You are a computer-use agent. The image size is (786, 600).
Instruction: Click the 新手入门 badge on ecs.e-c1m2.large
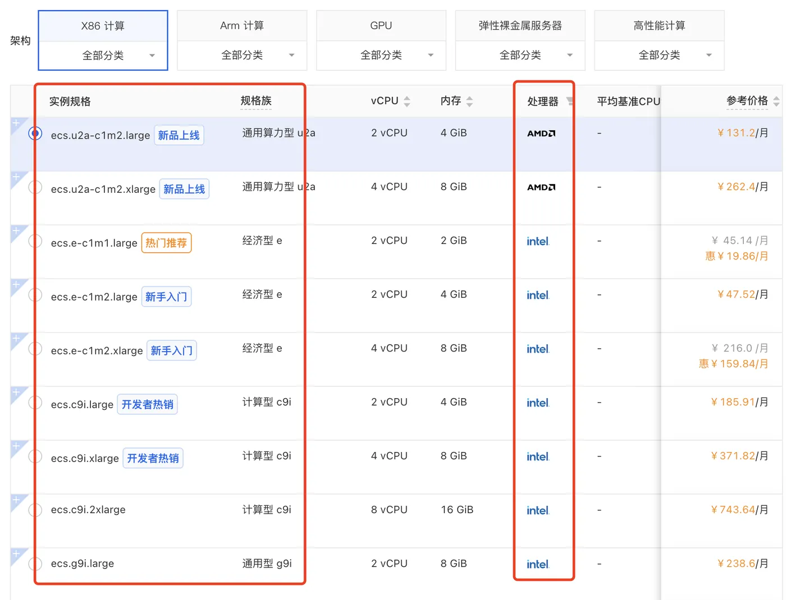166,297
